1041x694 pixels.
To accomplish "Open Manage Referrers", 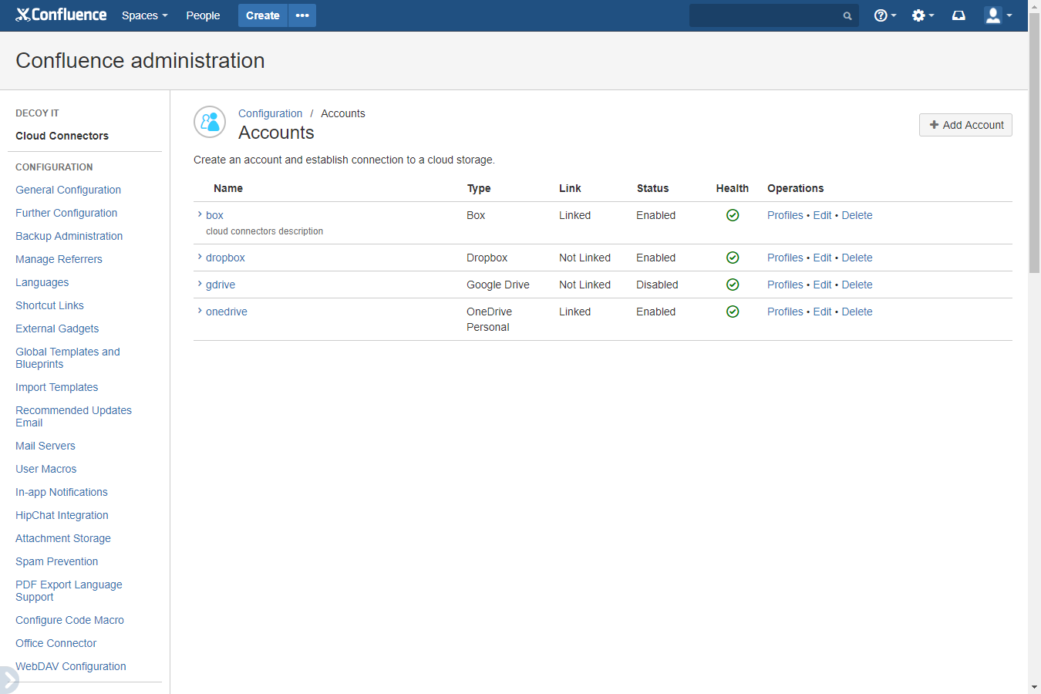I will click(x=59, y=259).
